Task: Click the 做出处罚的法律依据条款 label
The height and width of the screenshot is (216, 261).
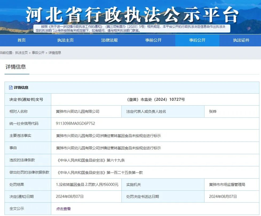Action: point(29,173)
